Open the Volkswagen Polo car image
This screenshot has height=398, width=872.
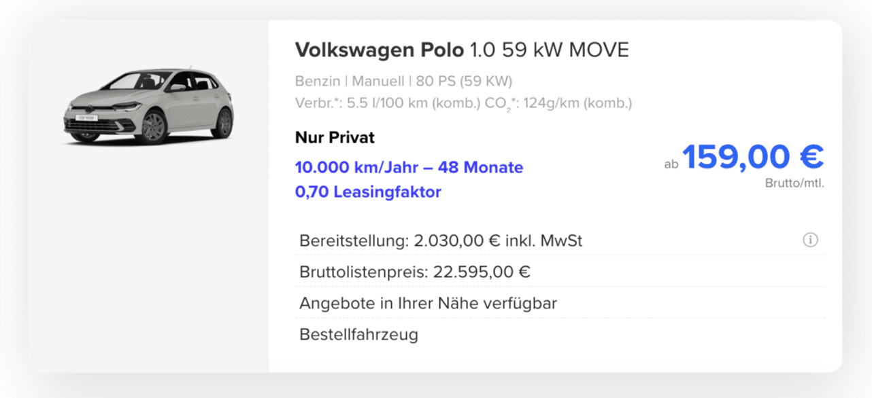click(149, 104)
